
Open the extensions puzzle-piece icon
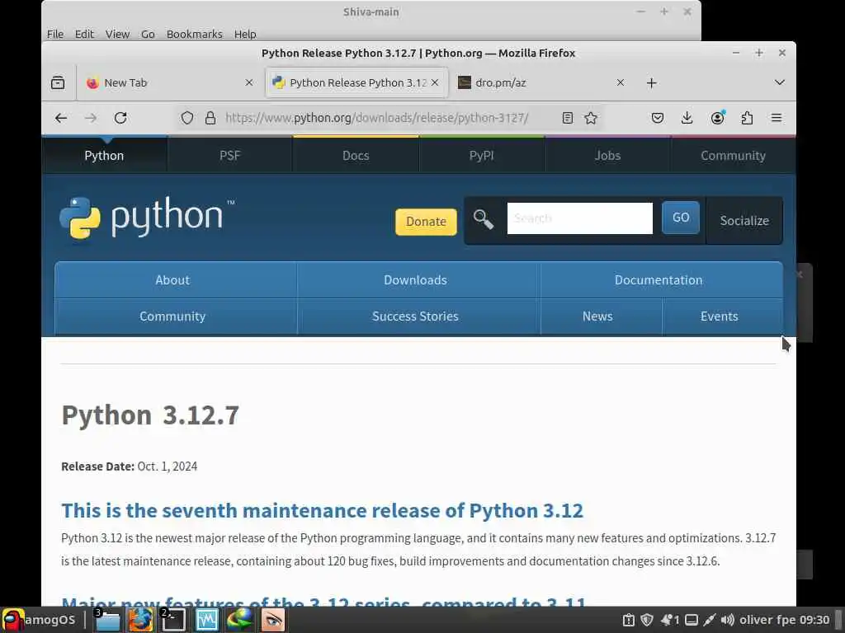pyautogui.click(x=747, y=118)
